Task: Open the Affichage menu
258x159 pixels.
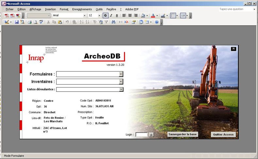Action: coord(35,9)
